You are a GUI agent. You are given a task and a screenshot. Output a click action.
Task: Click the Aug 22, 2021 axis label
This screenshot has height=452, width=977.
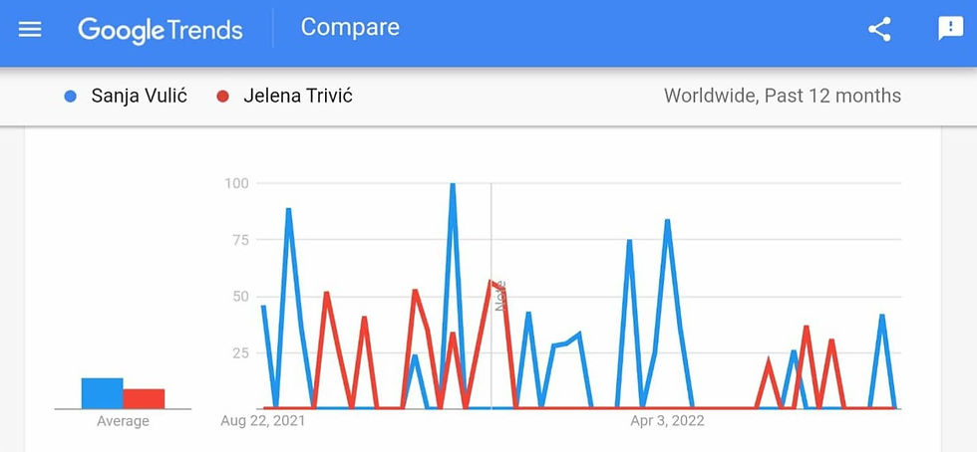pos(262,421)
